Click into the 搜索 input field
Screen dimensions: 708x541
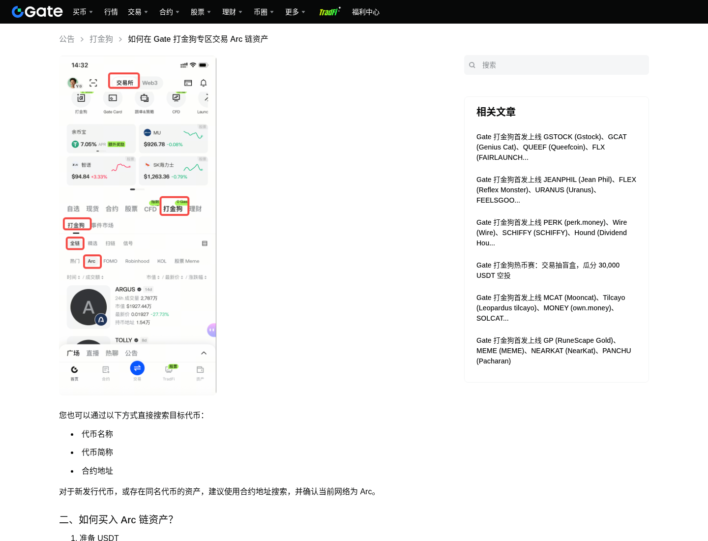[557, 65]
